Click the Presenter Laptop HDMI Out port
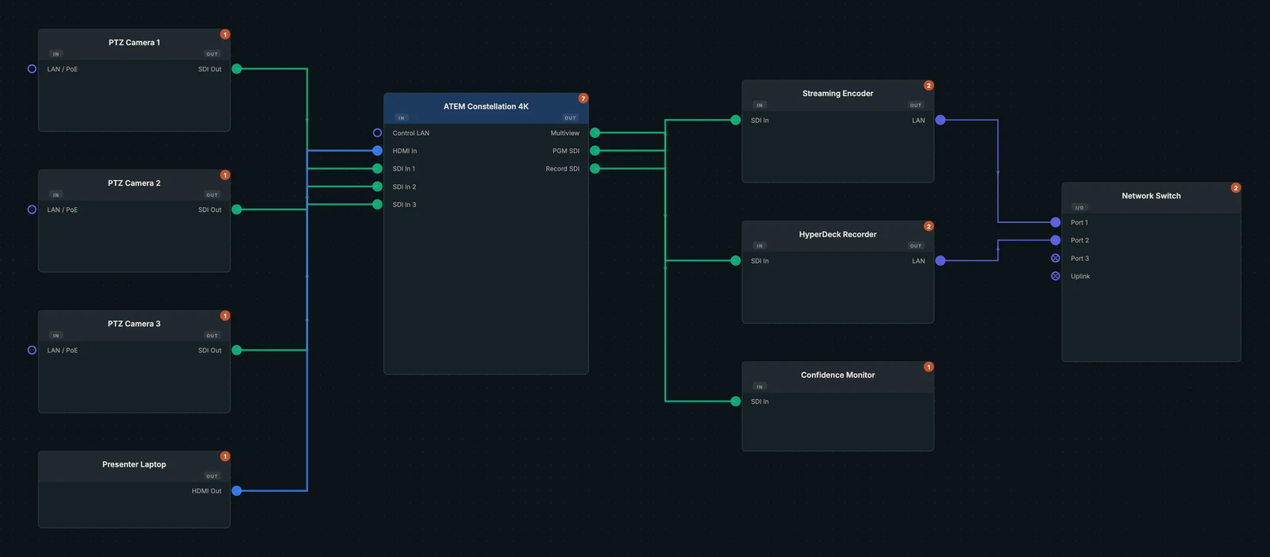 coord(237,491)
